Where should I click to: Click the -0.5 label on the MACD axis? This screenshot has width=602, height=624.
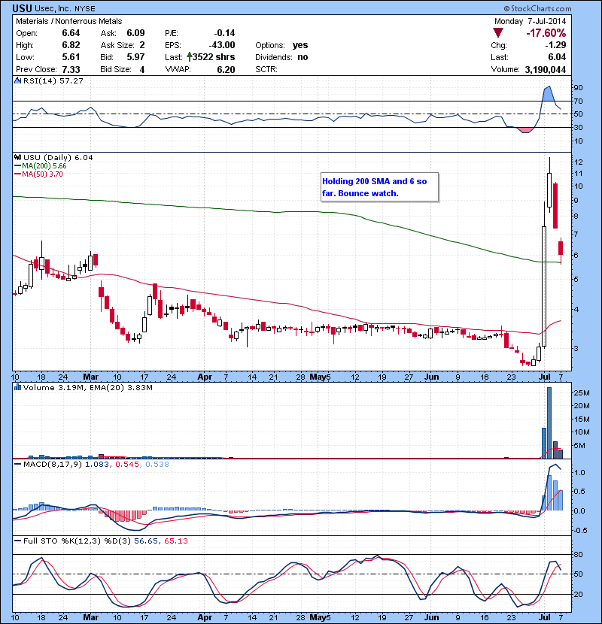click(x=580, y=531)
